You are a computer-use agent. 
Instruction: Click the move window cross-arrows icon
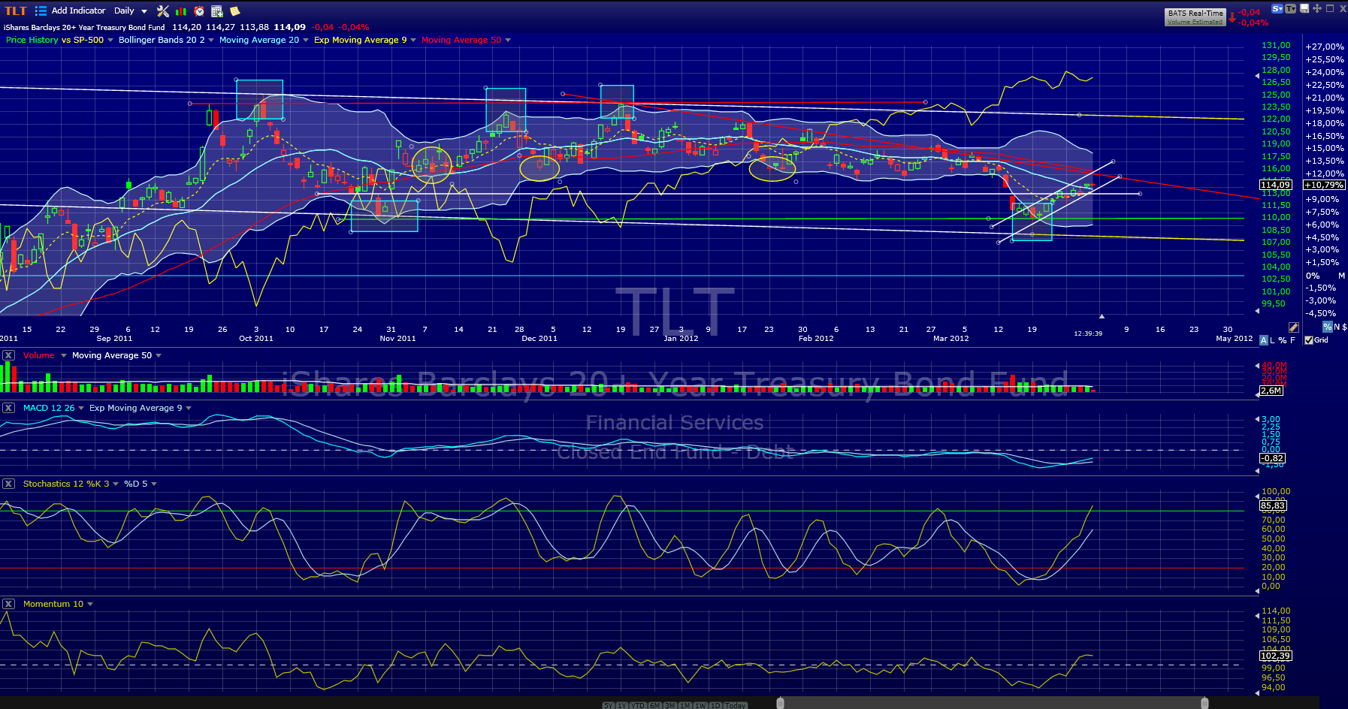pyautogui.click(x=1317, y=8)
